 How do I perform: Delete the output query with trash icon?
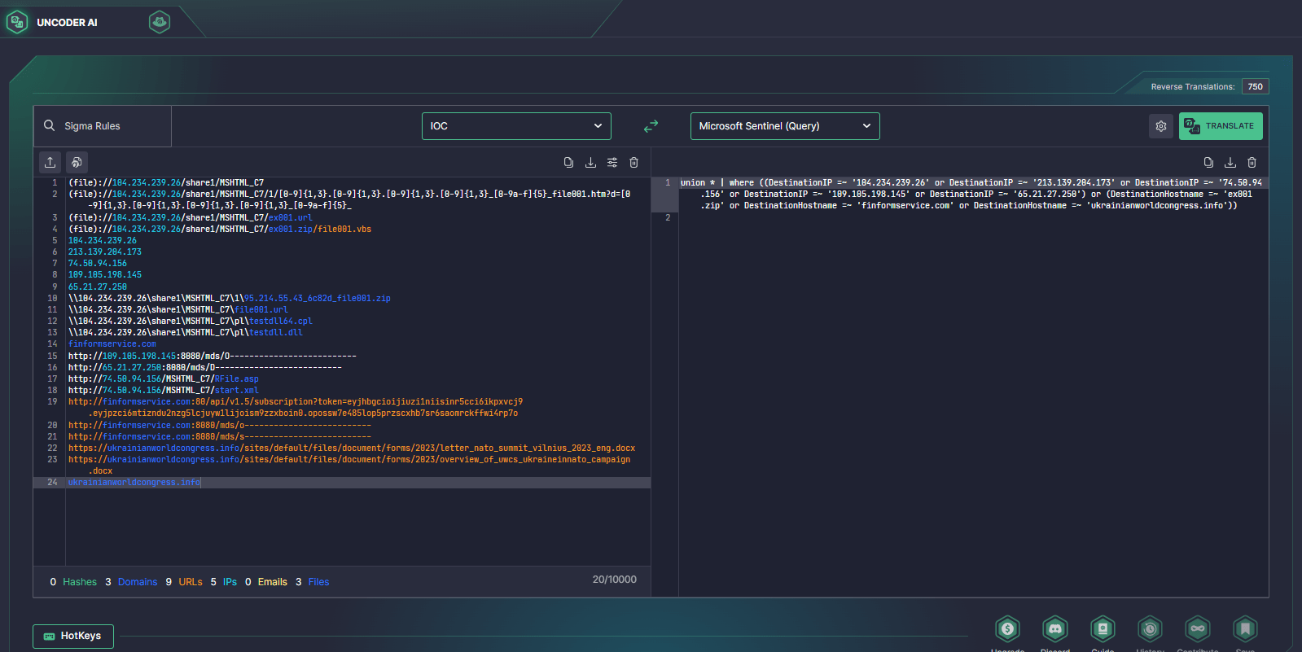pos(1252,163)
